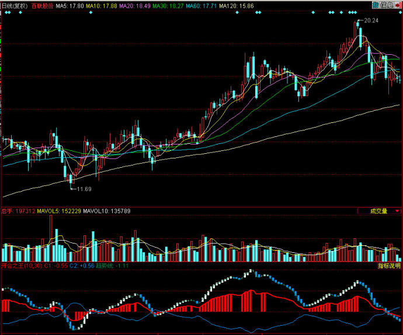Image resolution: width=403 pixels, height=335 pixels.
Task: Click the 趋势线: -1.11 trend line value
Action: (112, 266)
